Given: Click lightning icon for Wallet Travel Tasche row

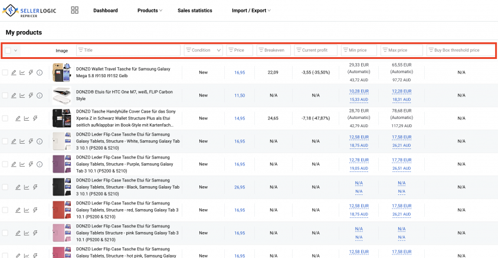Looking at the screenshot, I should (x=31, y=72).
